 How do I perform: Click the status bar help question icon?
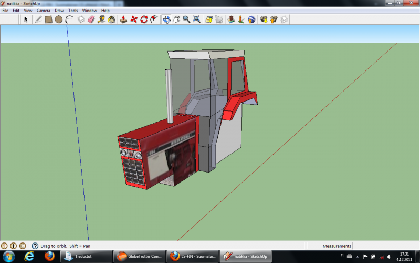click(35, 246)
